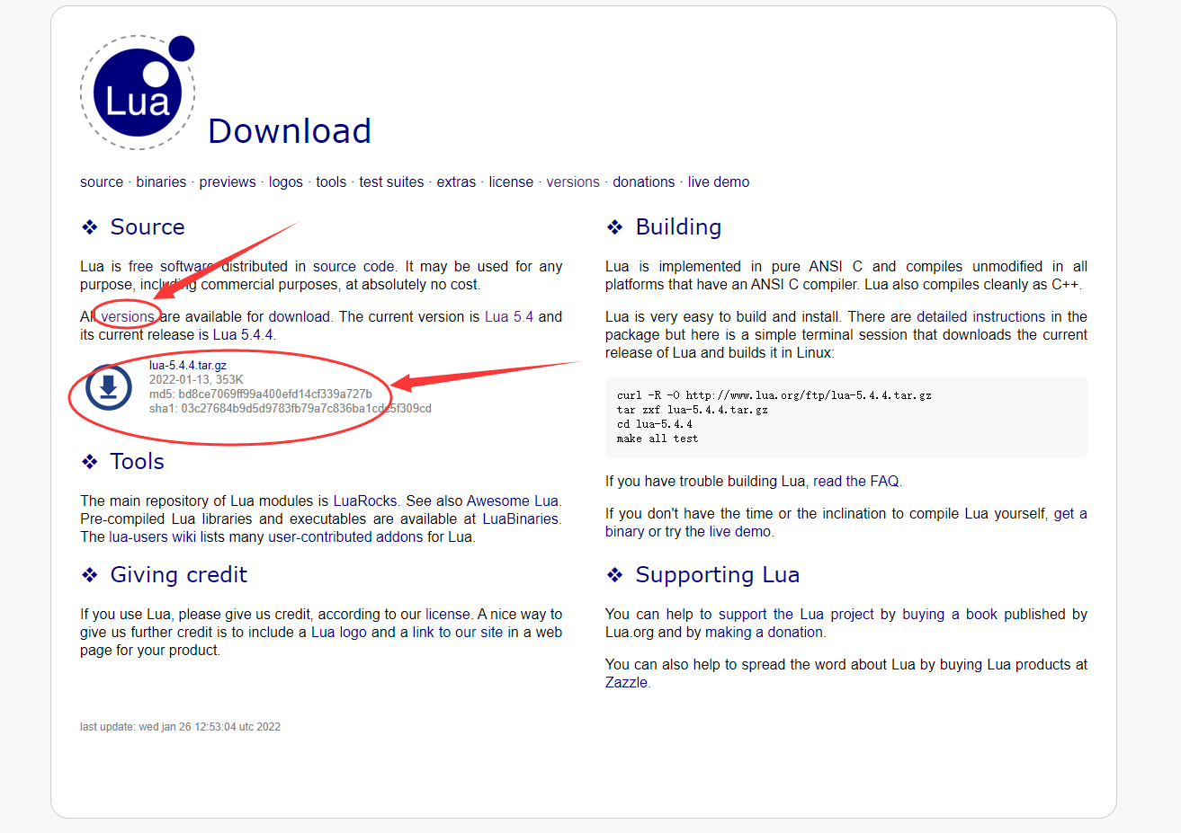This screenshot has width=1181, height=833.
Task: Open 'detailed instructions' link
Action: [981, 316]
